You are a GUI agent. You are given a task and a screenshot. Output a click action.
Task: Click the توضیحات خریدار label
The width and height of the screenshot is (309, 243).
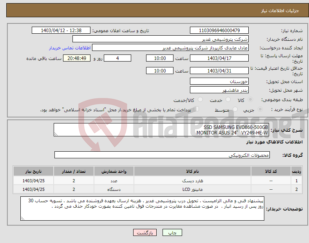click(x=284, y=209)
